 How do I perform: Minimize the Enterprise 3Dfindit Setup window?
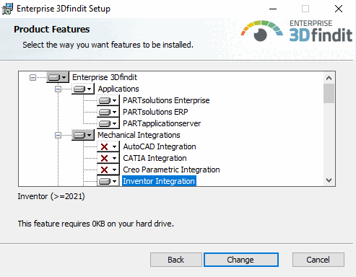click(273, 9)
